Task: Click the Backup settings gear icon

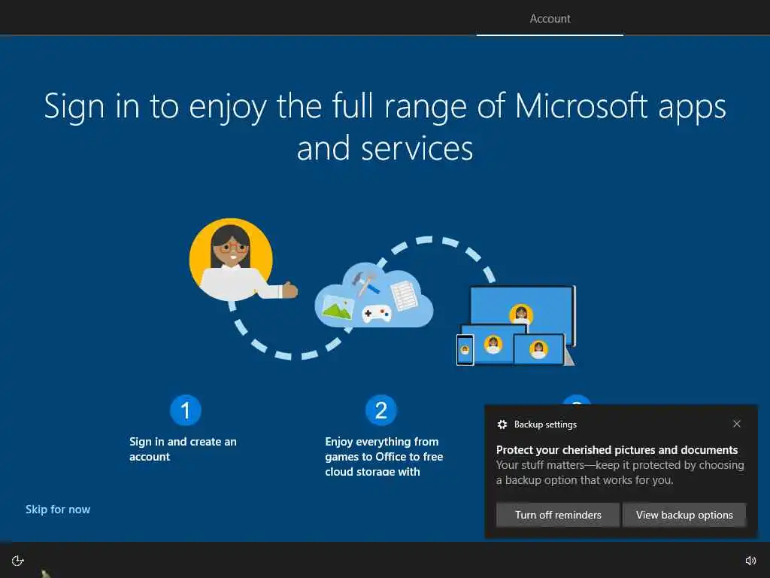Action: pos(502,424)
